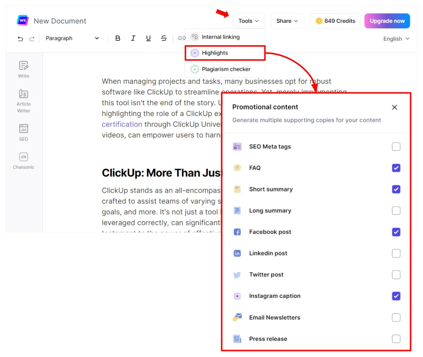Enable the SEO Meta tags checkbox
Image resolution: width=423 pixels, height=357 pixels.
(x=396, y=147)
